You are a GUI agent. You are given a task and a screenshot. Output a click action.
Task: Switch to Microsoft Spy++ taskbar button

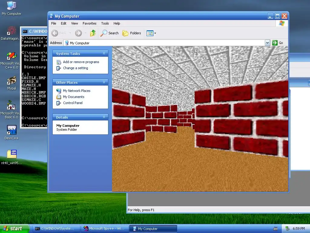(x=105, y=229)
